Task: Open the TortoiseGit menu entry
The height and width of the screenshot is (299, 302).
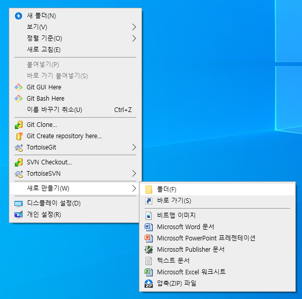Action: 76,147
